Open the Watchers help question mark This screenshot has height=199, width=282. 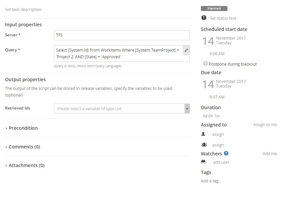tap(226, 153)
